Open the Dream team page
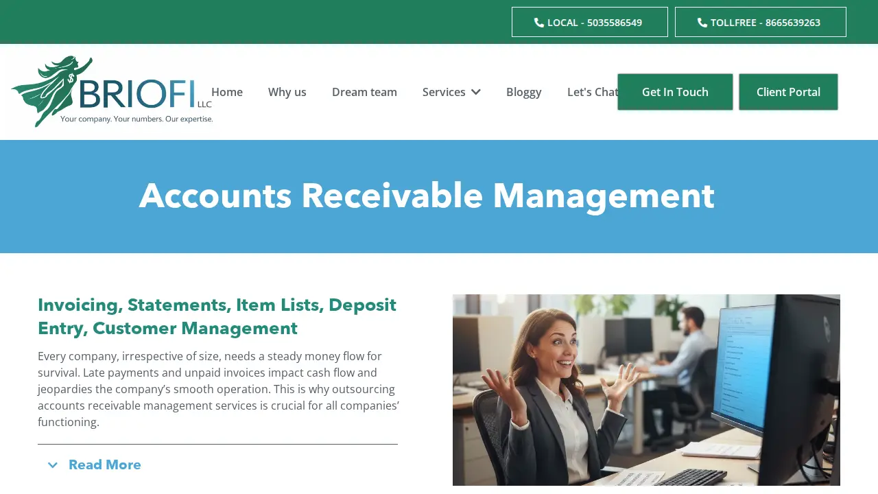Image resolution: width=878 pixels, height=494 pixels. pos(364,92)
